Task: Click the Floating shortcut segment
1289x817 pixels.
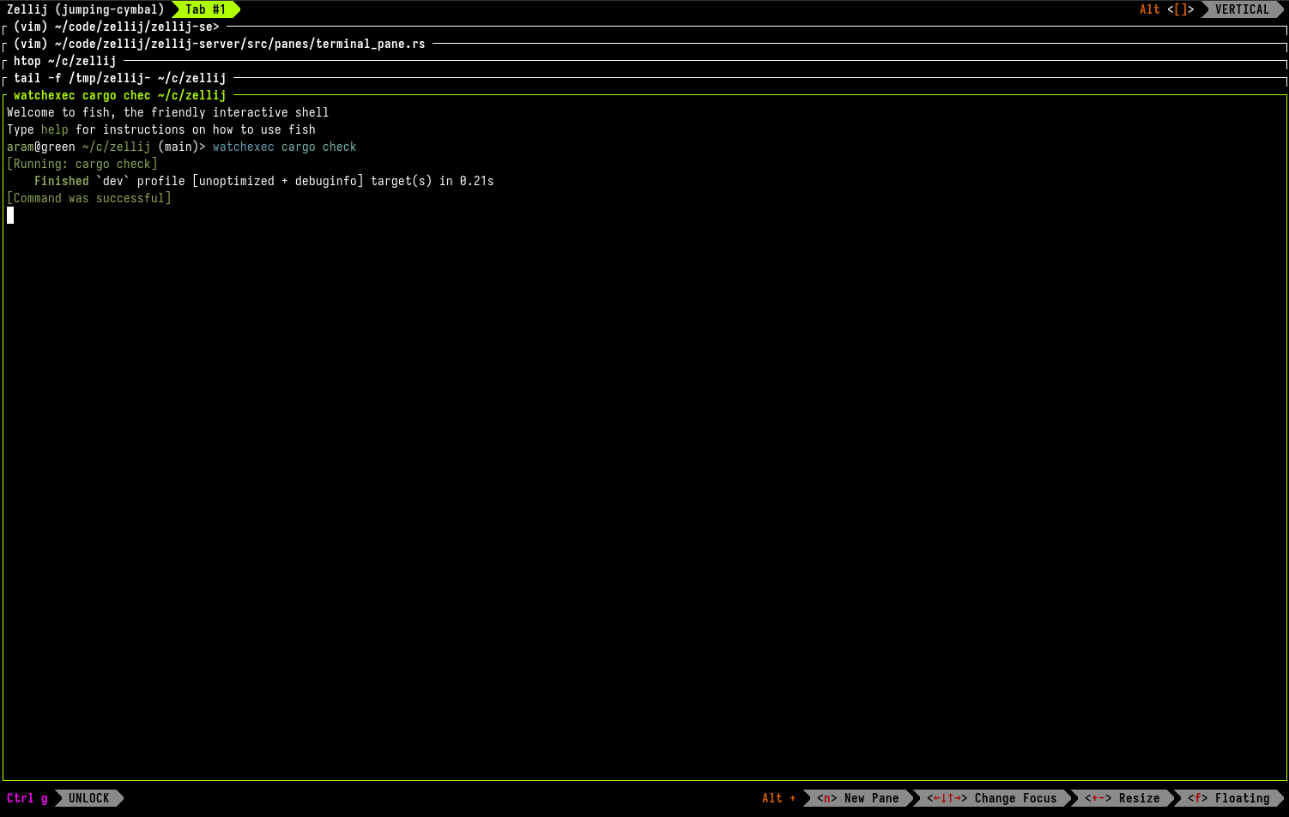Action: click(x=1229, y=798)
